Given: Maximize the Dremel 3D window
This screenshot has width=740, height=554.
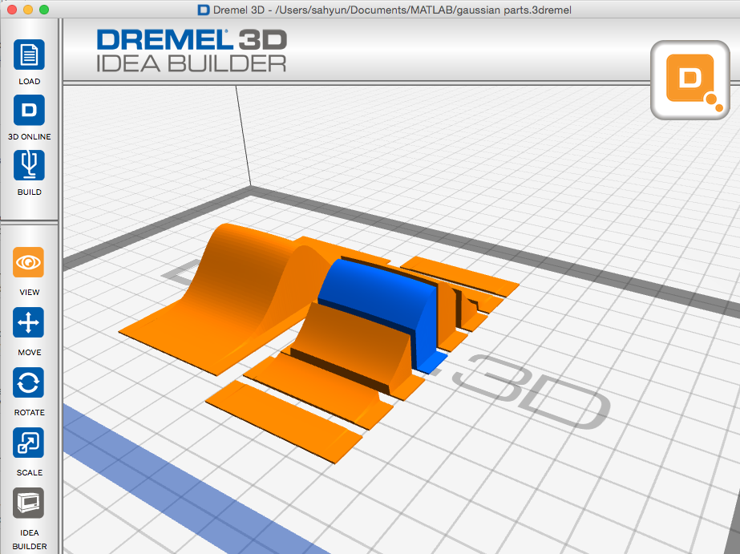Looking at the screenshot, I should (44, 10).
